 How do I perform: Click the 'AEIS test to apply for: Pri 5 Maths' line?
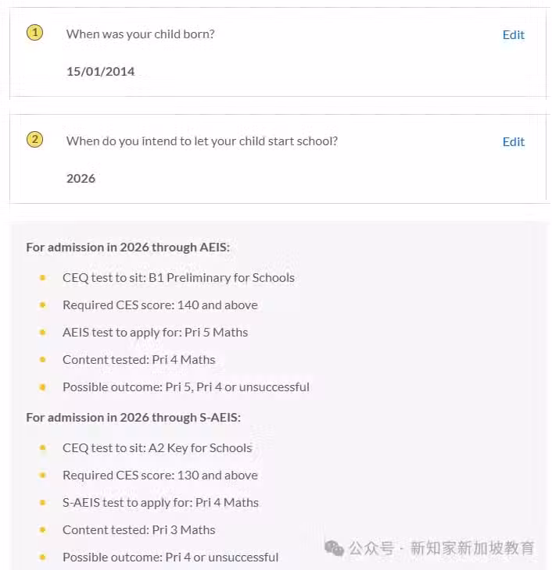(x=155, y=333)
